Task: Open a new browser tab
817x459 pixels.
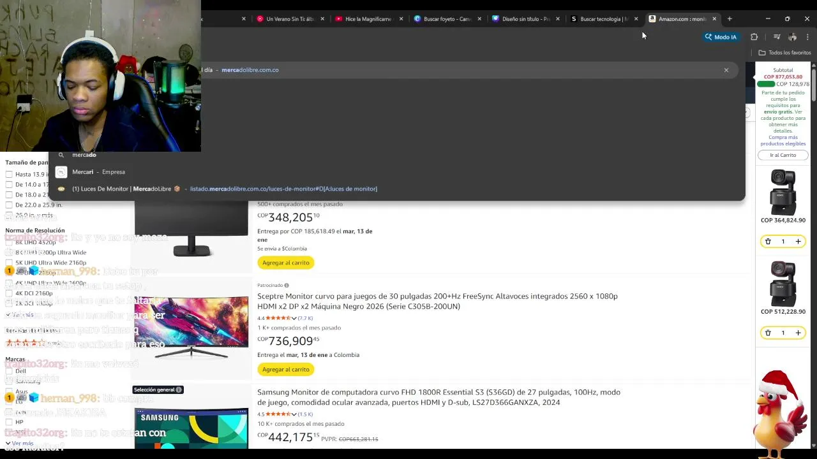Action: (730, 19)
